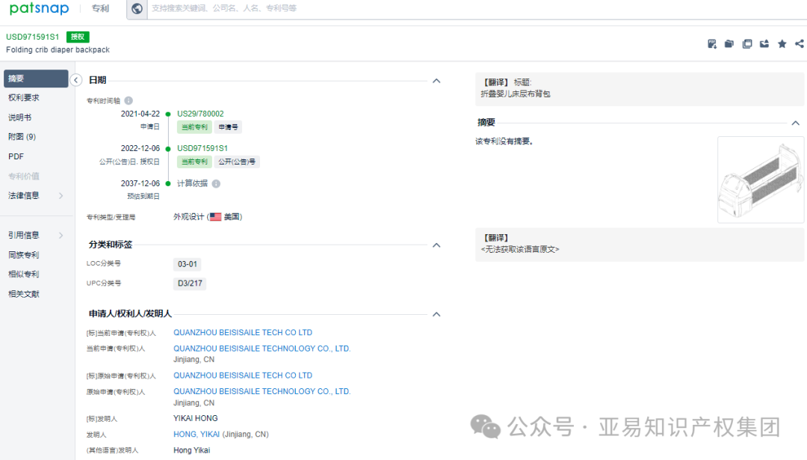Click the globe icon beside the search box
This screenshot has width=807, height=460.
(x=137, y=9)
